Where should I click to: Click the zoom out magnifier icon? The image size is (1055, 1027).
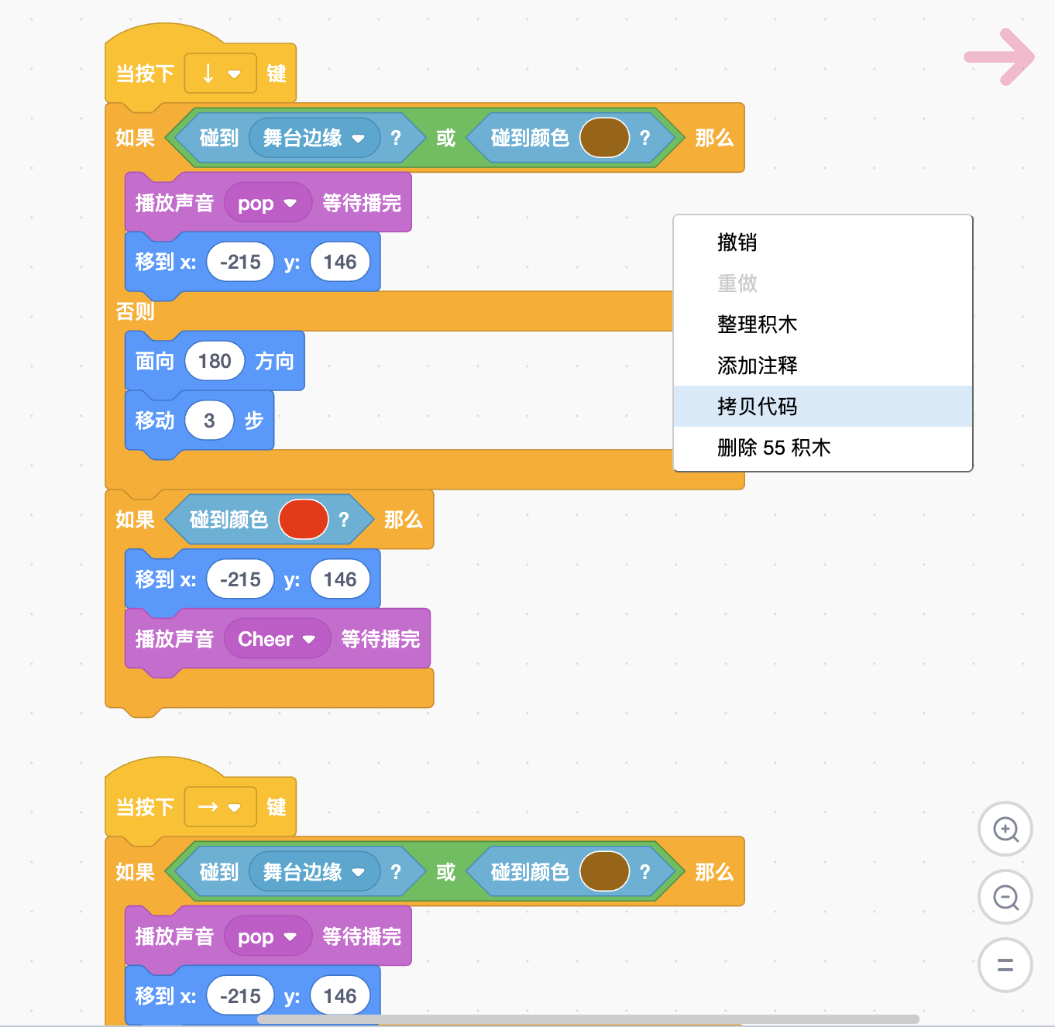1005,897
